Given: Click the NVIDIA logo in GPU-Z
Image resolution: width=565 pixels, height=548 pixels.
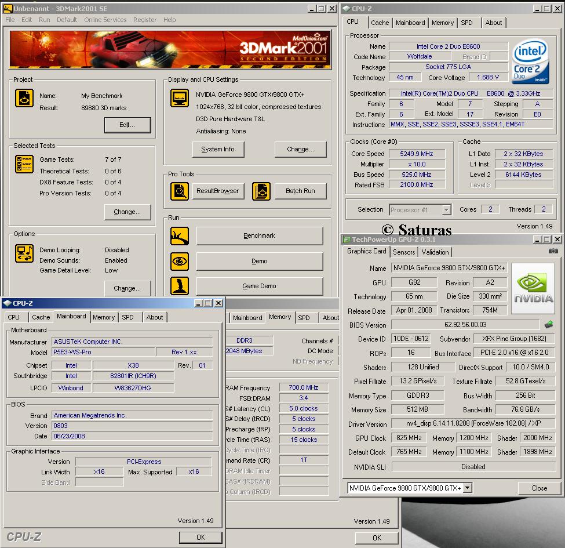Looking at the screenshot, I should click(533, 288).
